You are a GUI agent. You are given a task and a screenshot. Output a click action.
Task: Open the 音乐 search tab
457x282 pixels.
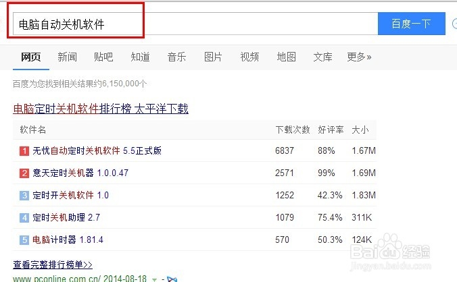pos(176,57)
